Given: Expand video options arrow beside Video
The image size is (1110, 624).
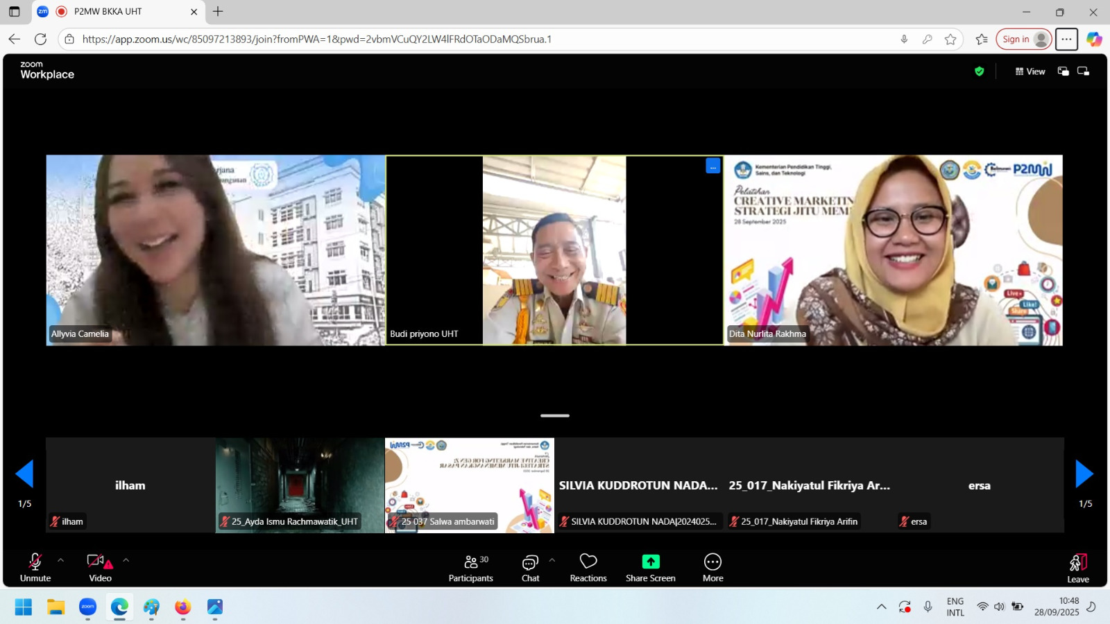Looking at the screenshot, I should pyautogui.click(x=126, y=560).
